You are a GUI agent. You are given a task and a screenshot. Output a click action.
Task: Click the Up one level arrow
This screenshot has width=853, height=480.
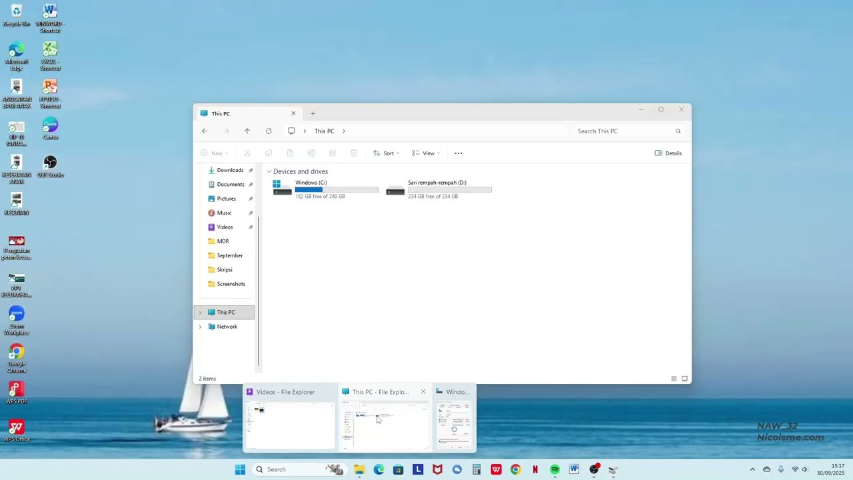[x=247, y=131]
